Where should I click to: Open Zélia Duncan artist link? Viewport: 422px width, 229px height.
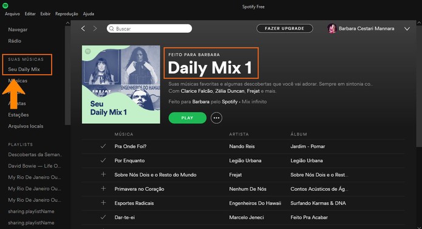230,91
